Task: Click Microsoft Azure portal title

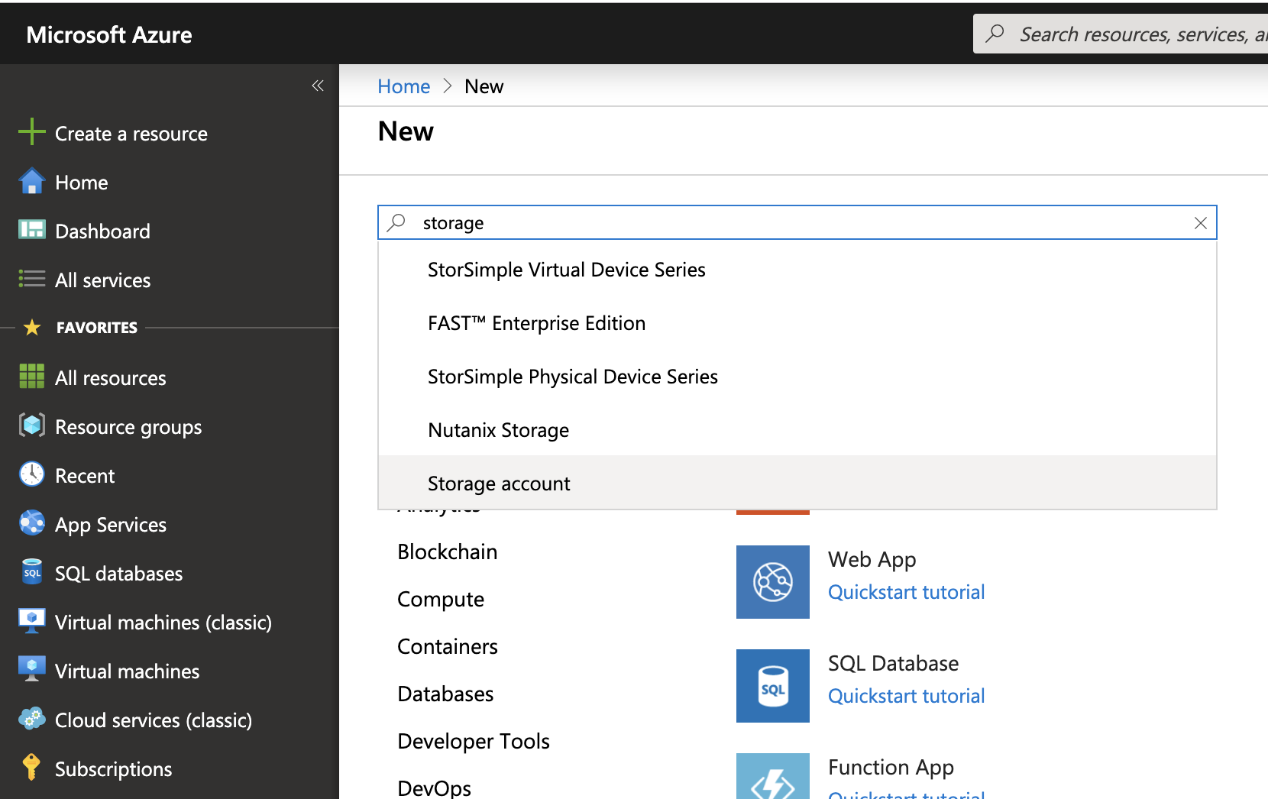Action: [x=109, y=34]
